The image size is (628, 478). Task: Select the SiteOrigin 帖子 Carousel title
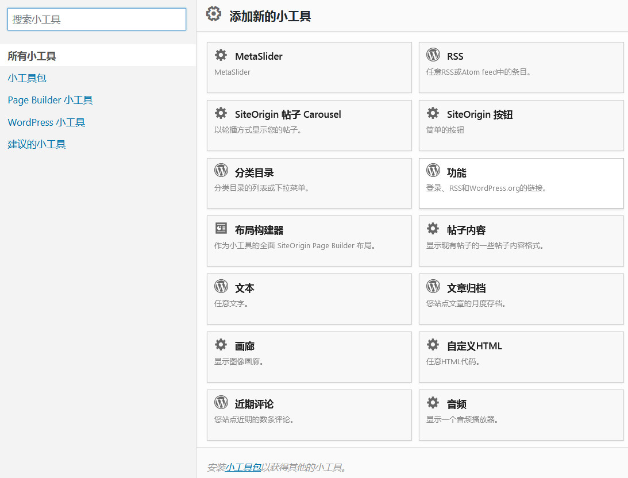tap(288, 114)
